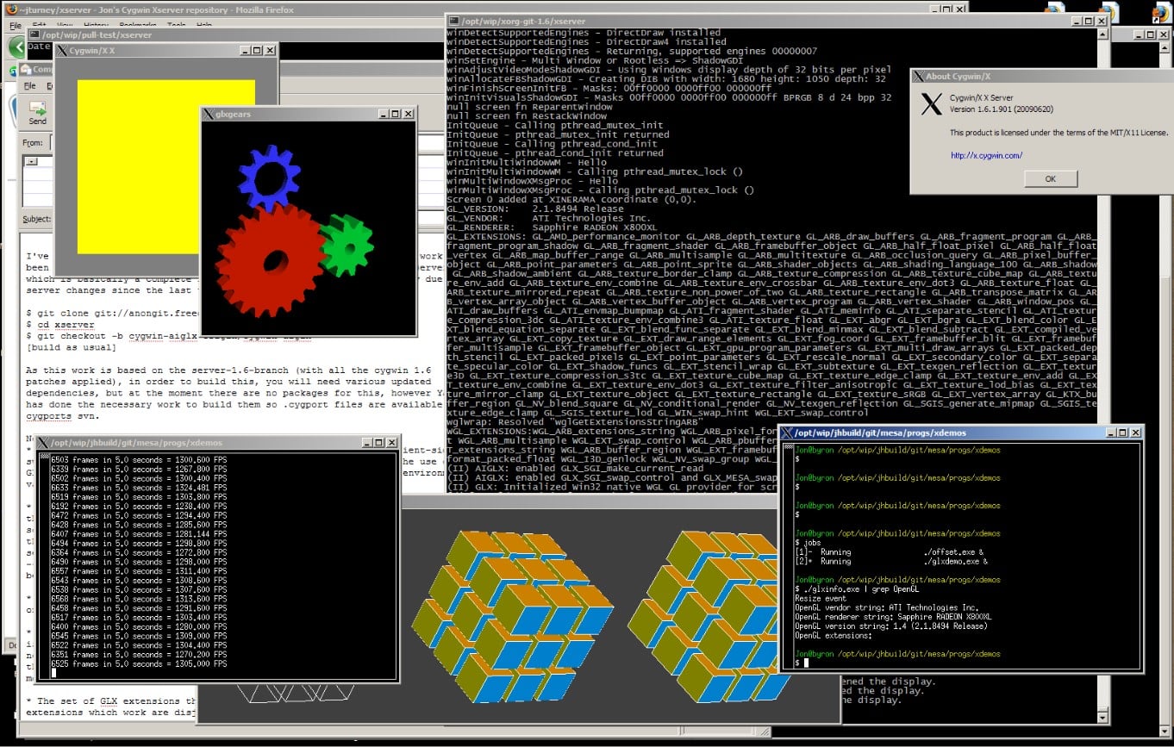Click the 'GL_VERSION: 2.1.8494 Release' line
Screen dimensions: 1174x747
534,209
